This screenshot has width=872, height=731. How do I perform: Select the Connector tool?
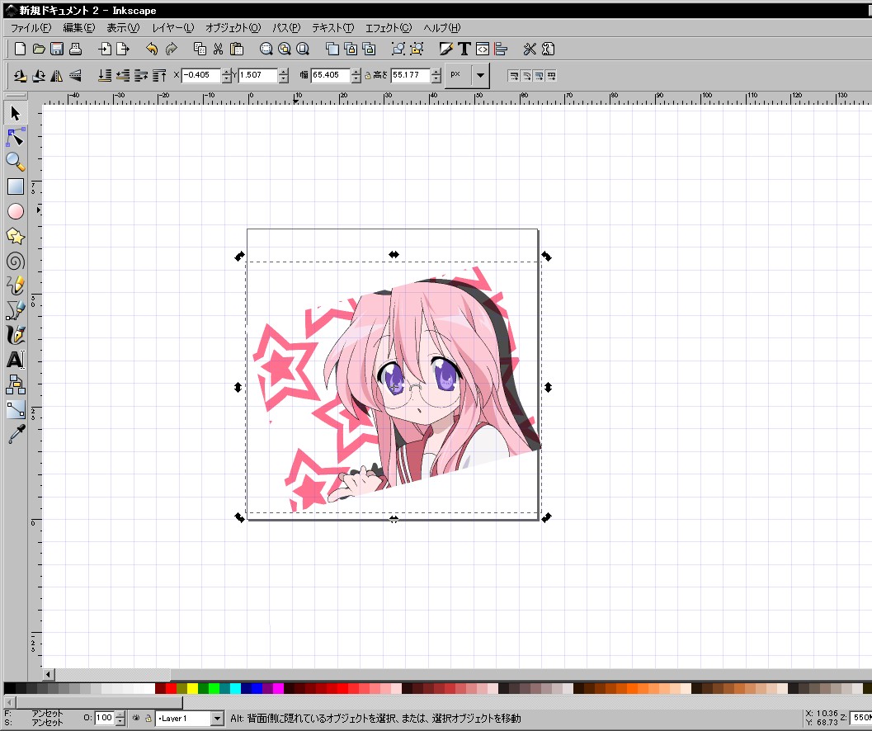coord(15,384)
